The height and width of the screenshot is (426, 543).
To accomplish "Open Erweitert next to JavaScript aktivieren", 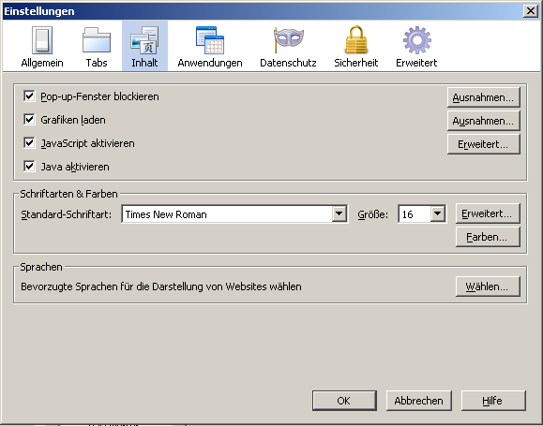I will pos(483,144).
